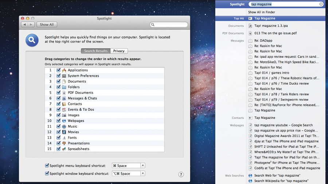Click the Contacts result Tap Magazine card icon
This screenshot has height=184, width=328.
coord(250,118)
